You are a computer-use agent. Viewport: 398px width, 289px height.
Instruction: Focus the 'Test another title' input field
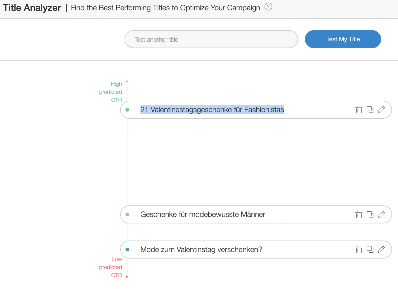211,39
